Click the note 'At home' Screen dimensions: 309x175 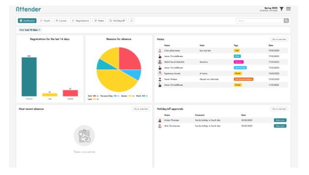[203, 73]
